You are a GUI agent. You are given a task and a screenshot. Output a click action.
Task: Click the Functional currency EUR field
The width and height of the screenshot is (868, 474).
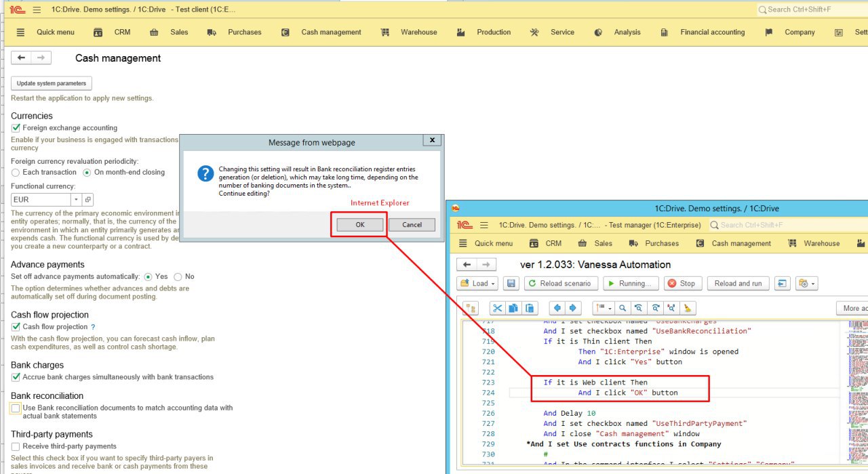pyautogui.click(x=41, y=200)
